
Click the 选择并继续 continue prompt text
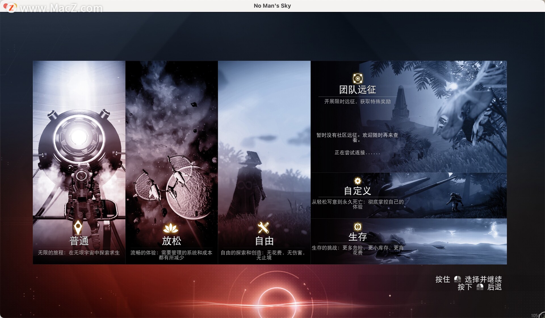pyautogui.click(x=483, y=279)
